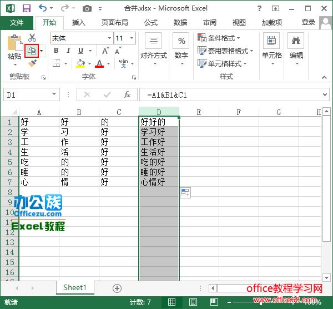Viewport: 333px width, 309px height.
Task: Open borders dropdown arrow
Action: 65,63
